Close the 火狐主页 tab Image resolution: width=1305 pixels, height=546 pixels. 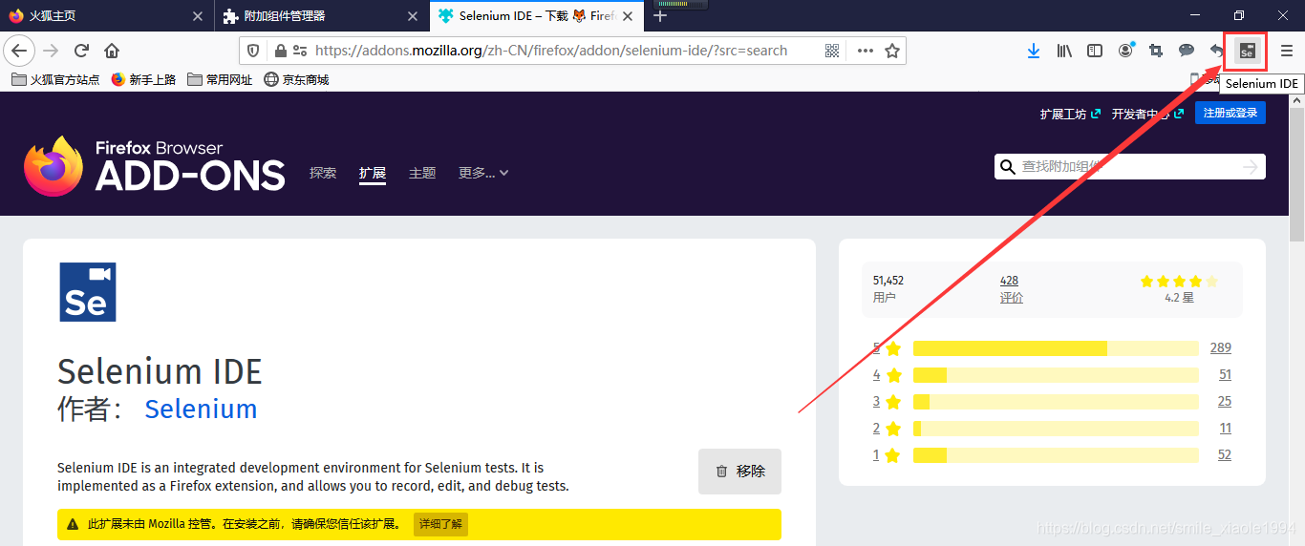pyautogui.click(x=198, y=16)
